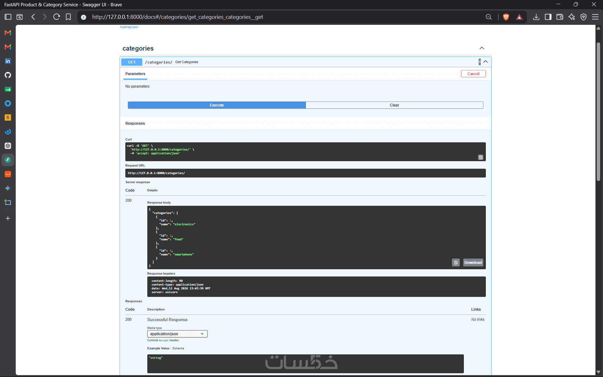Select the Parameters tab
603x377 pixels.
pos(135,74)
